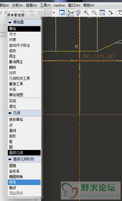Click the zoom in magnifier icon
Viewport: 122px width, 201px height.
86,12
